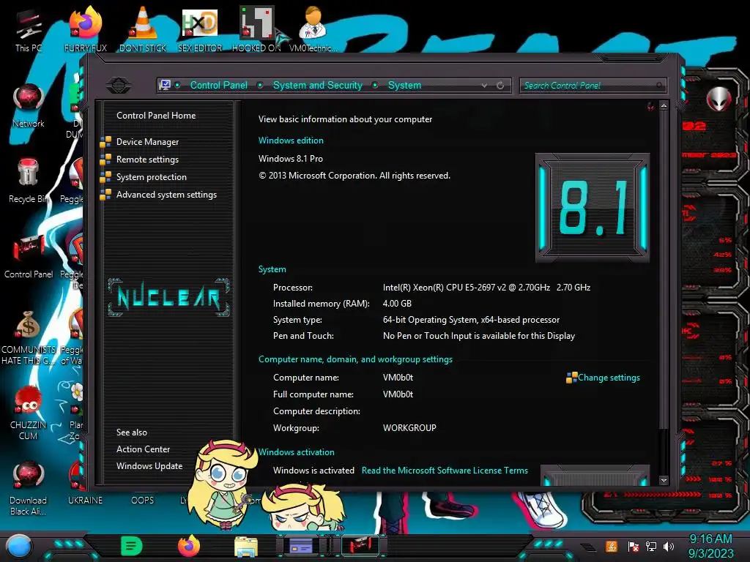Launch Firefox from the taskbar
Image resolution: width=750 pixels, height=562 pixels.
pyautogui.click(x=189, y=546)
